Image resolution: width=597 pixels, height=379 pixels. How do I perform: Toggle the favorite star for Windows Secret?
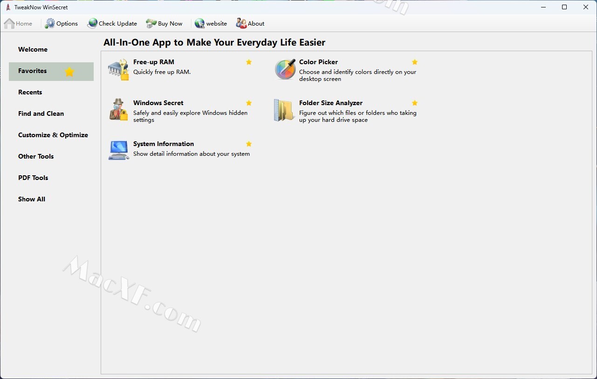pos(249,103)
